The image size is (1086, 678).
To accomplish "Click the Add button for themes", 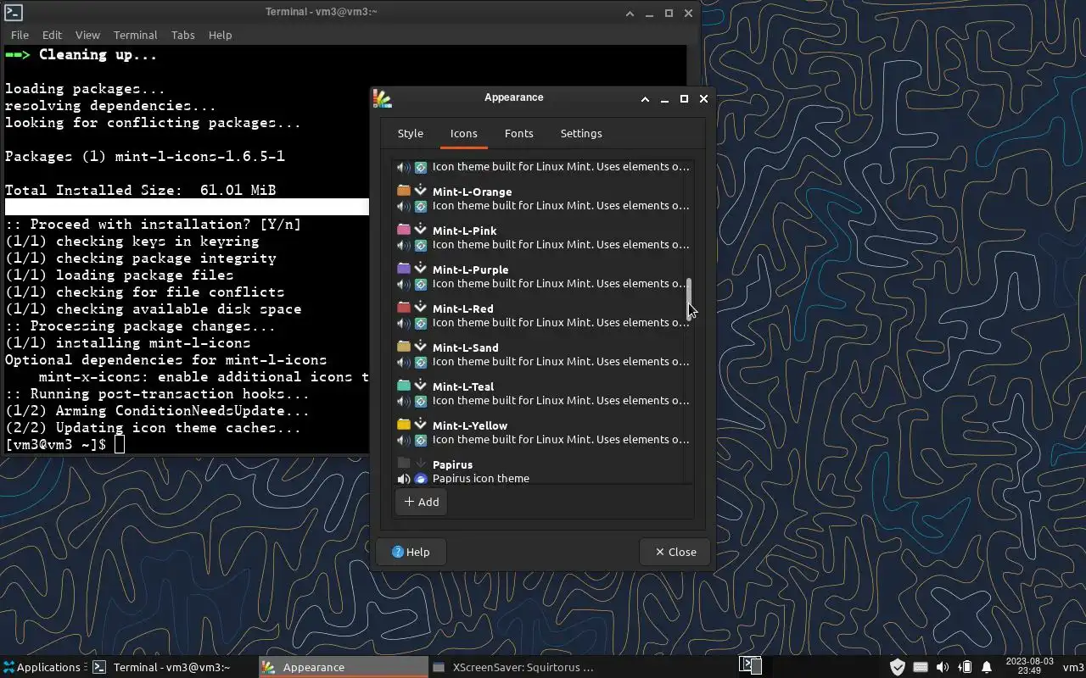I will pos(422,502).
